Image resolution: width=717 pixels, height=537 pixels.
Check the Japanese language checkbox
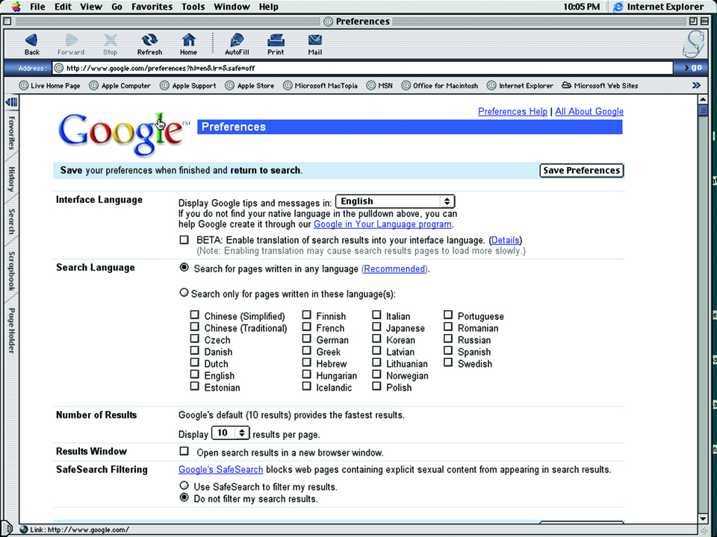(x=376, y=327)
